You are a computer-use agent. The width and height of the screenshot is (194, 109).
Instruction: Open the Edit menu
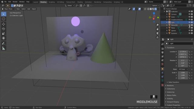pyautogui.click(x=9, y=2)
